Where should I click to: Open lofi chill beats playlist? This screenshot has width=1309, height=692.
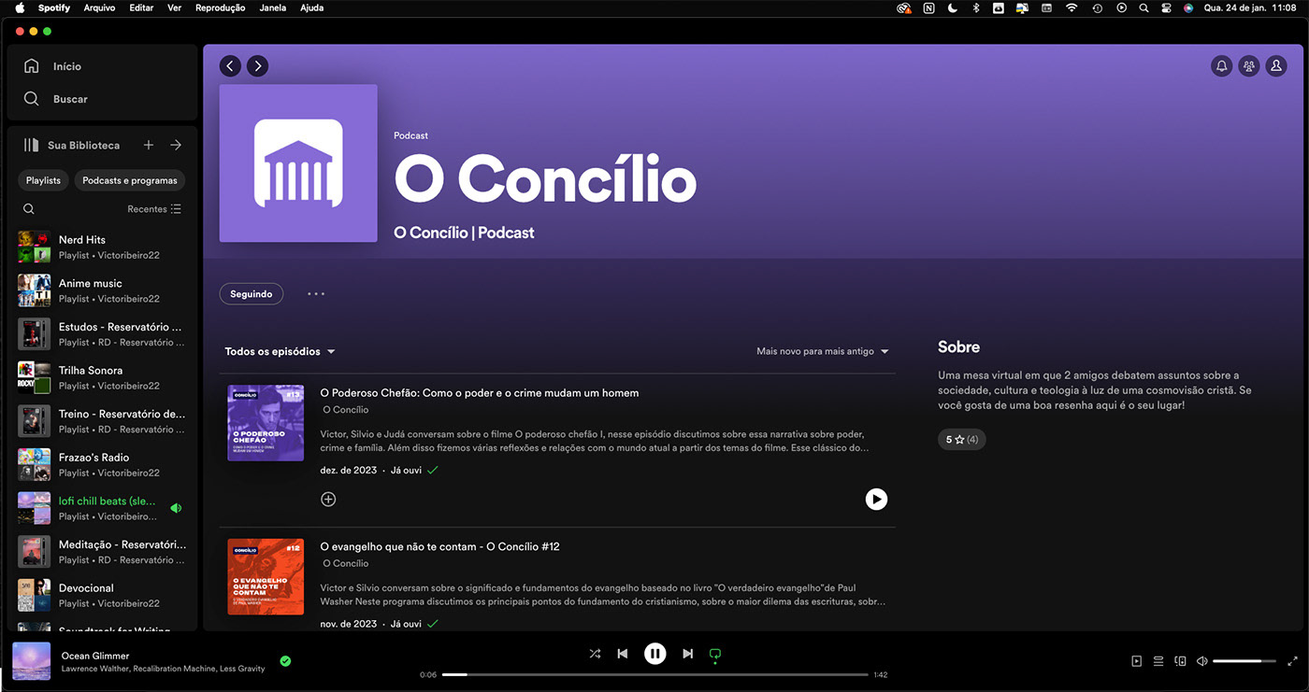coord(103,508)
